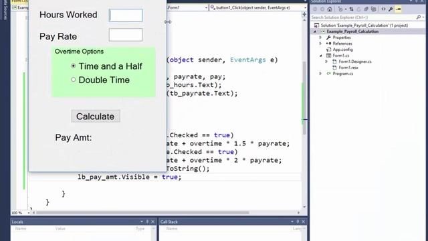Click the editor vertical scrollbar thumb
The image size is (428, 241).
click(x=304, y=98)
